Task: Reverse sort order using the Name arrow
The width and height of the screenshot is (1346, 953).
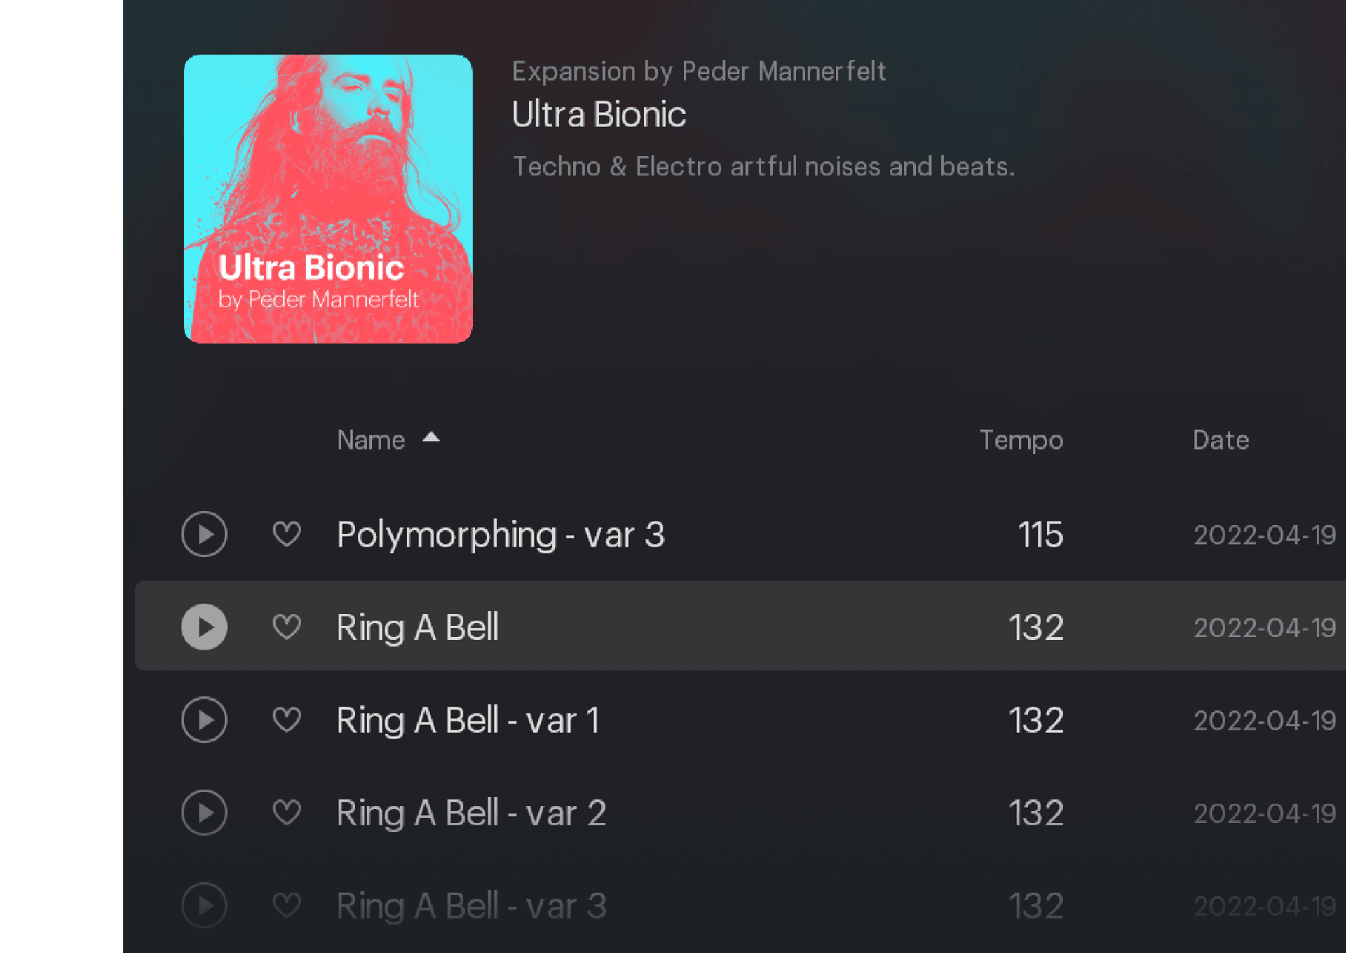Action: 431,438
